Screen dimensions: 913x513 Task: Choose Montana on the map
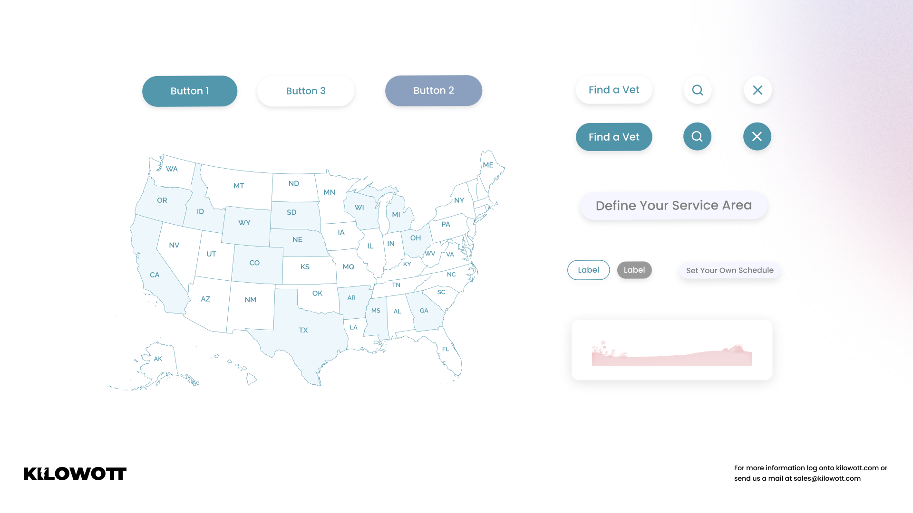click(x=239, y=186)
